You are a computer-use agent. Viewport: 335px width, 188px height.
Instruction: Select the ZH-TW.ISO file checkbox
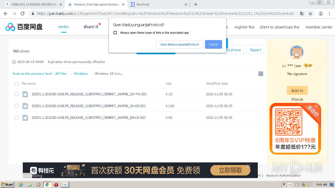17,94
